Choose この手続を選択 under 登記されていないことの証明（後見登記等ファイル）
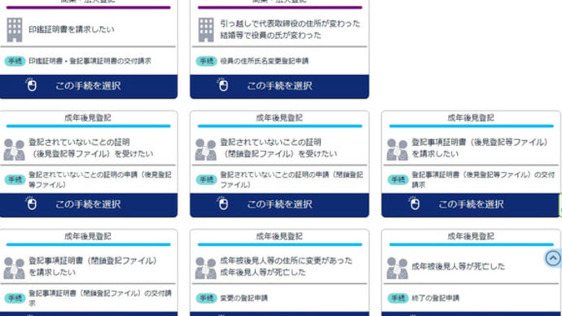Viewport: 562px width, 316px height. tap(89, 205)
